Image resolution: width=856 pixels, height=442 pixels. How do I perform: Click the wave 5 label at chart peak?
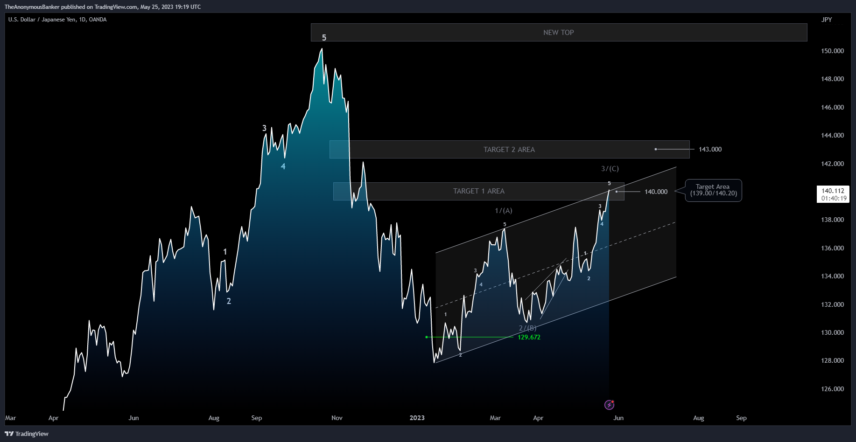[x=324, y=38]
